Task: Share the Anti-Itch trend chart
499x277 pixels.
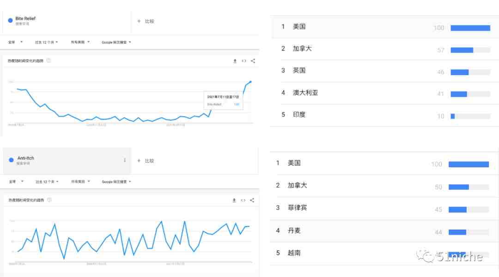Action: (x=252, y=200)
